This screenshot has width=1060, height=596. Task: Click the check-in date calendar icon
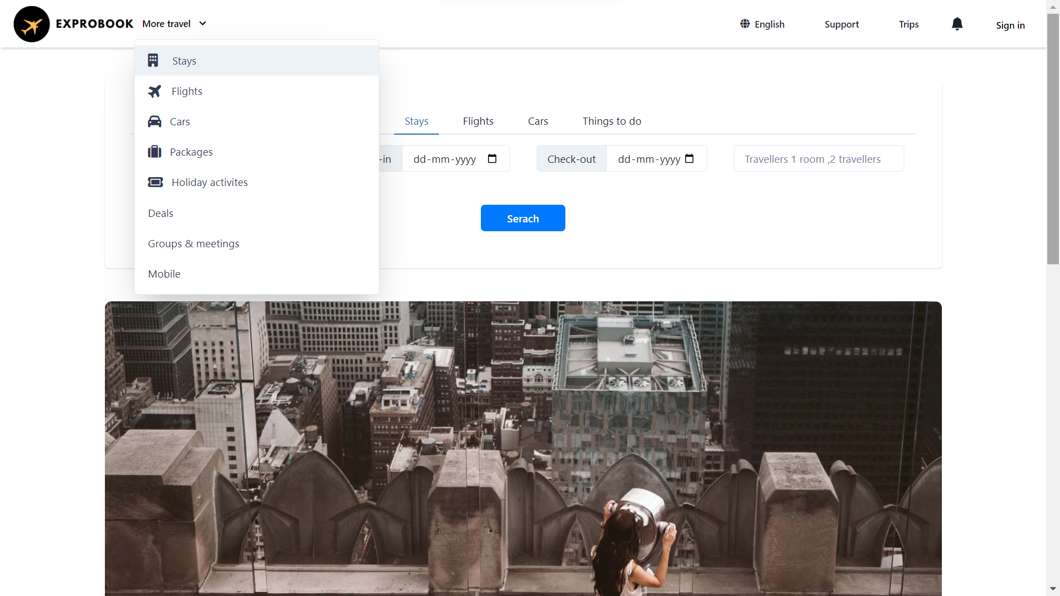click(492, 158)
